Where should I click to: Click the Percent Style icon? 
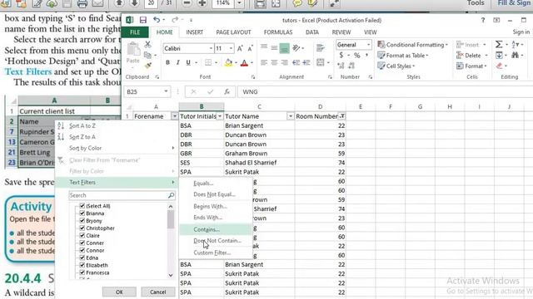[356, 56]
